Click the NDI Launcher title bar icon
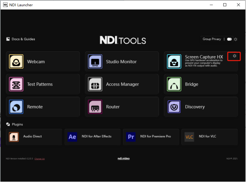 point(5,5)
